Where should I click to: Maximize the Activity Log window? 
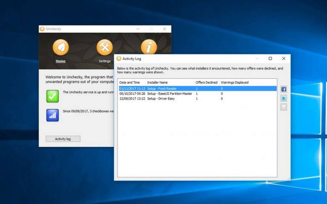pos(270,59)
